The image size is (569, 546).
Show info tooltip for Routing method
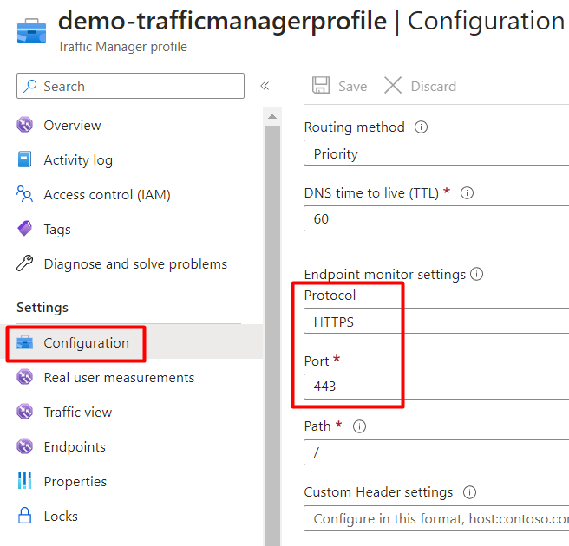coord(421,127)
